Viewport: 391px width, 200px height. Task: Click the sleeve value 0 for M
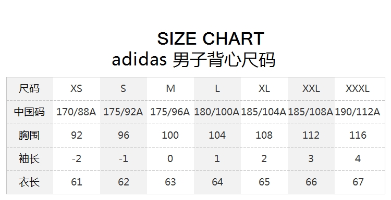(x=170, y=158)
